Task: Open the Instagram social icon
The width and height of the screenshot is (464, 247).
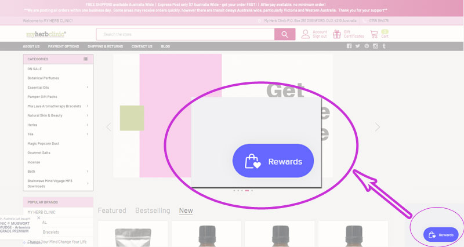Action: point(375,46)
